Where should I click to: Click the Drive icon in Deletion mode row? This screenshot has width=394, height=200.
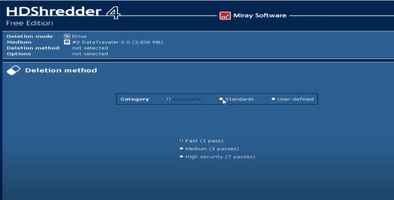pos(67,36)
